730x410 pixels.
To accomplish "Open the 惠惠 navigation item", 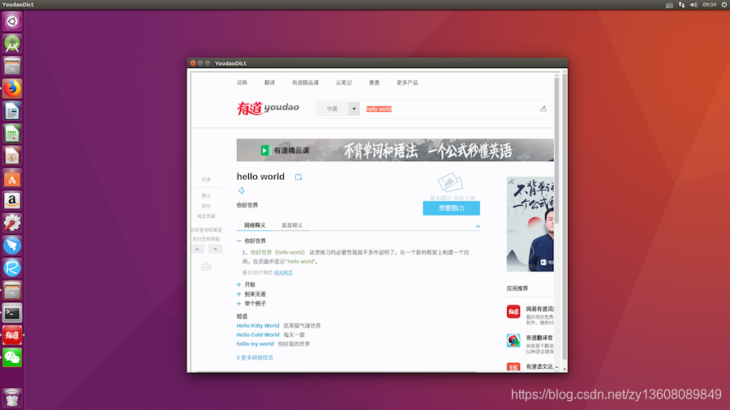I will point(374,83).
